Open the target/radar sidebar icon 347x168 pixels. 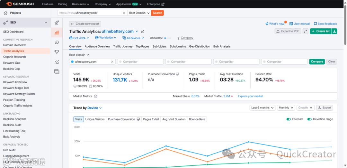click(57, 42)
